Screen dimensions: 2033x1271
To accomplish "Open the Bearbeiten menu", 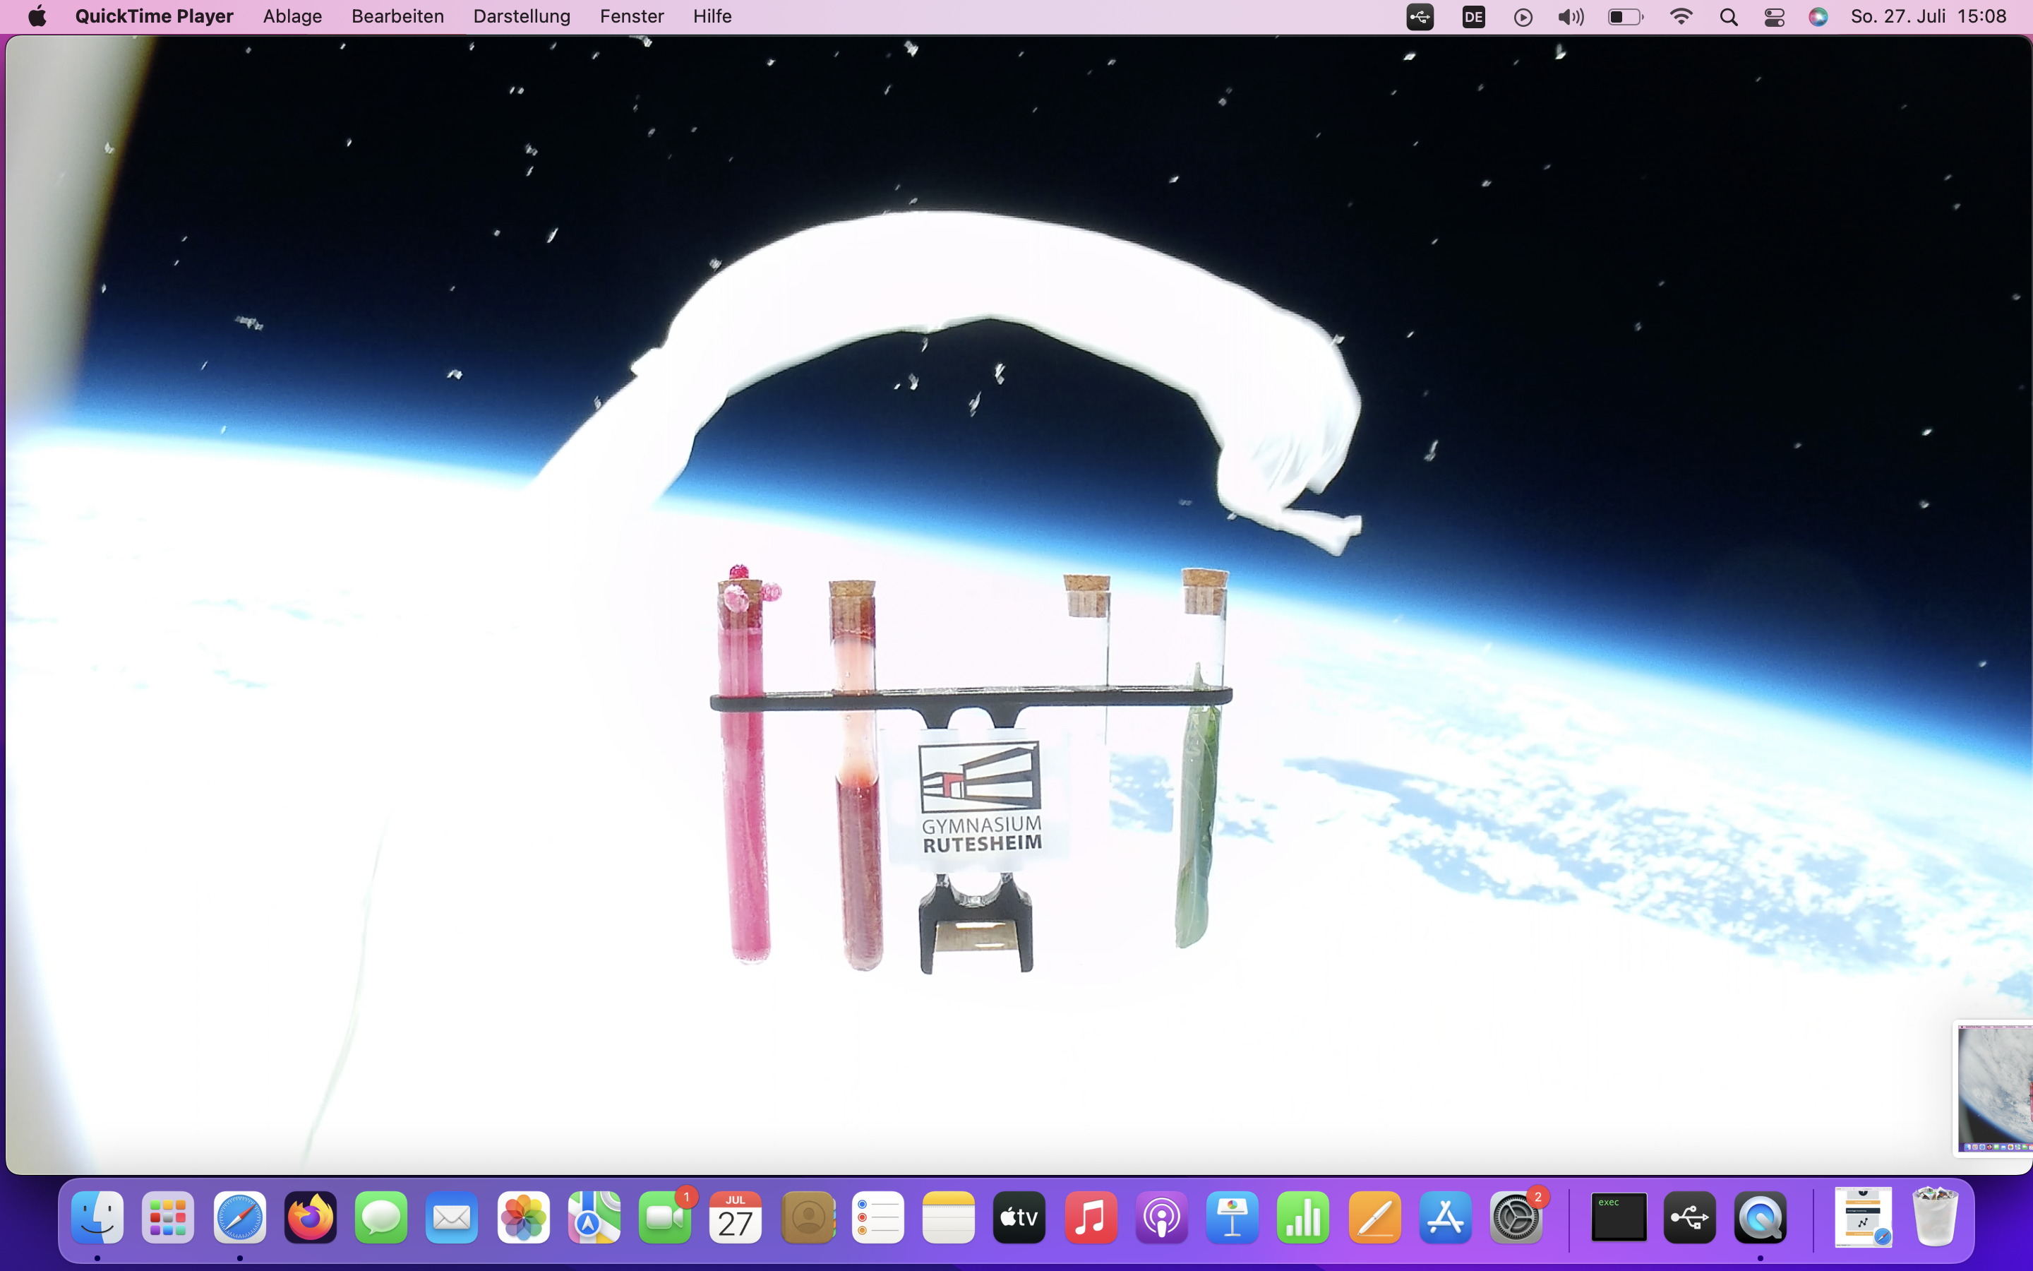I will click(397, 17).
